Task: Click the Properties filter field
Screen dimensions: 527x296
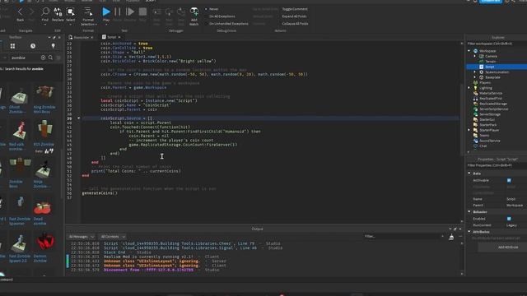Action: click(x=497, y=165)
